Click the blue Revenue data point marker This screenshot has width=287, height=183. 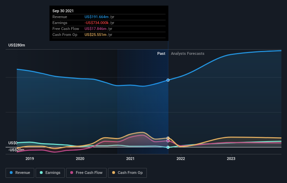168,80
